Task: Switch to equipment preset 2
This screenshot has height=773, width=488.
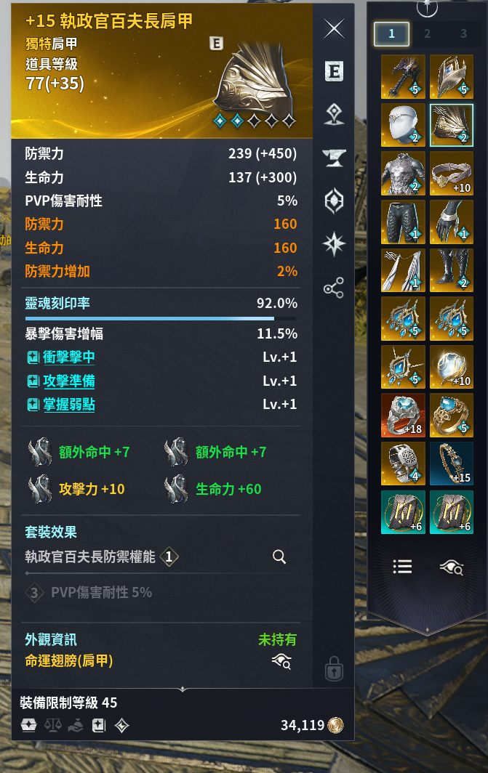Action: [428, 33]
